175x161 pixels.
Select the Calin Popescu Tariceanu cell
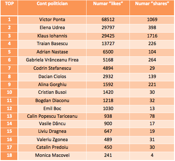pyautogui.click(x=52, y=117)
